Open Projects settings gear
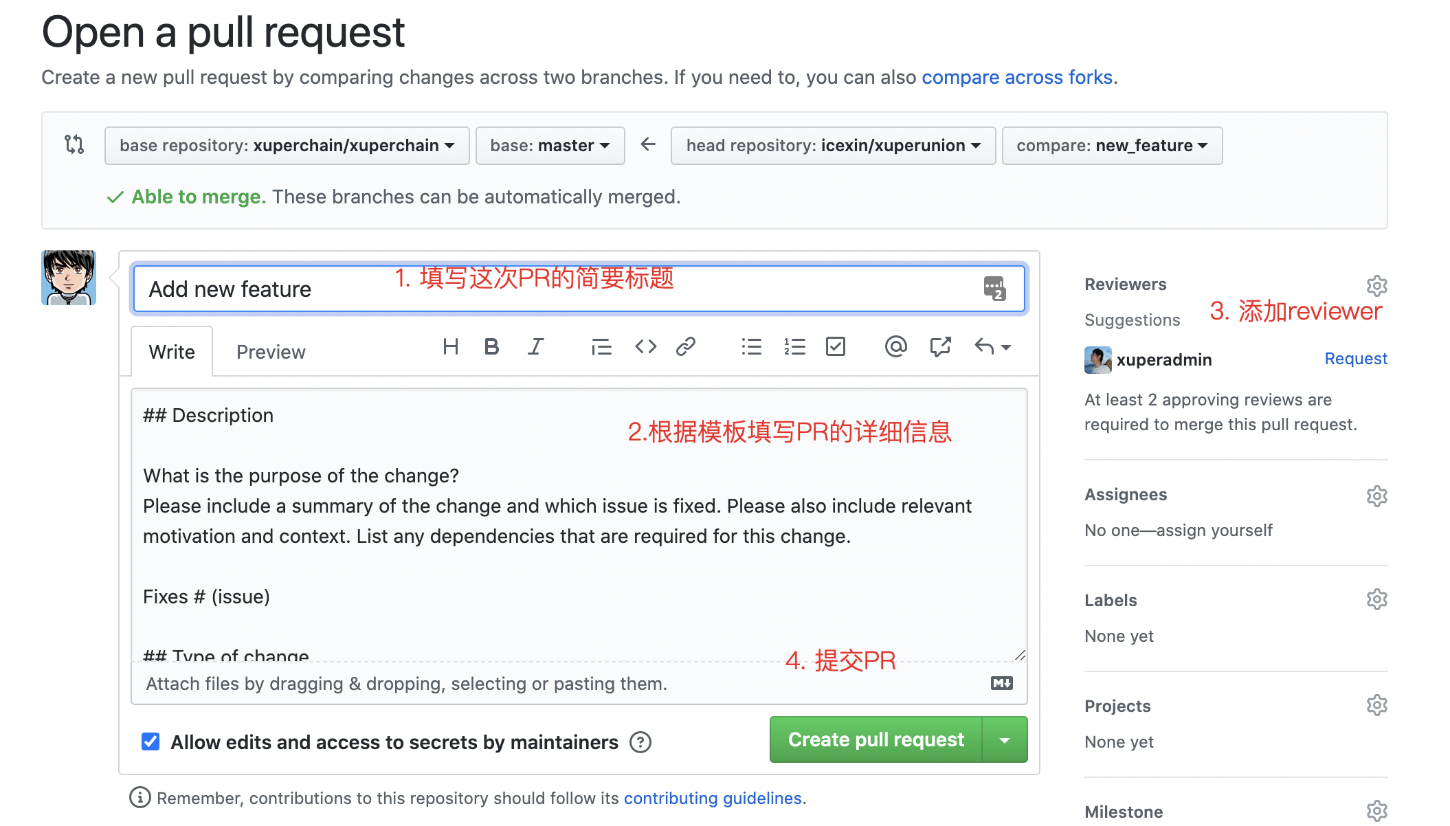The image size is (1450, 826). tap(1376, 705)
